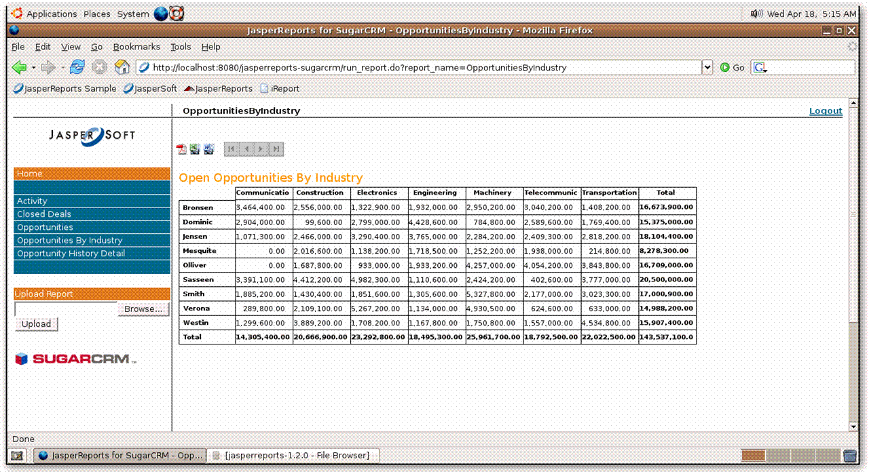Select JasperReports for SugarCRM taskbar window button
Viewport: 869px width, 474px height.
[x=120, y=456]
